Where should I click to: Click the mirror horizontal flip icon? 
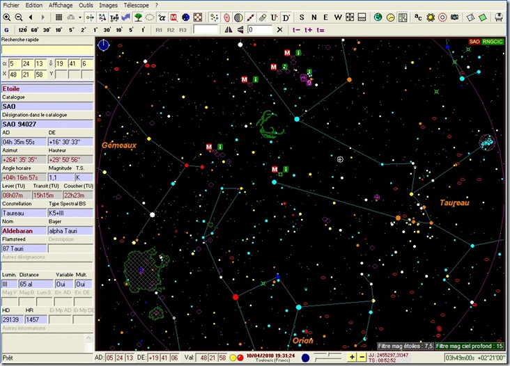pyautogui.click(x=229, y=30)
